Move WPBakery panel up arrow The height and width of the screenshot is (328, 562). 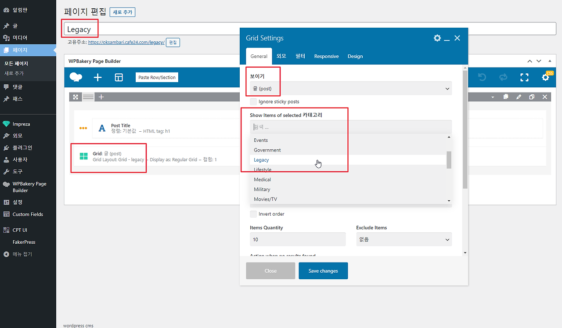pyautogui.click(x=530, y=61)
